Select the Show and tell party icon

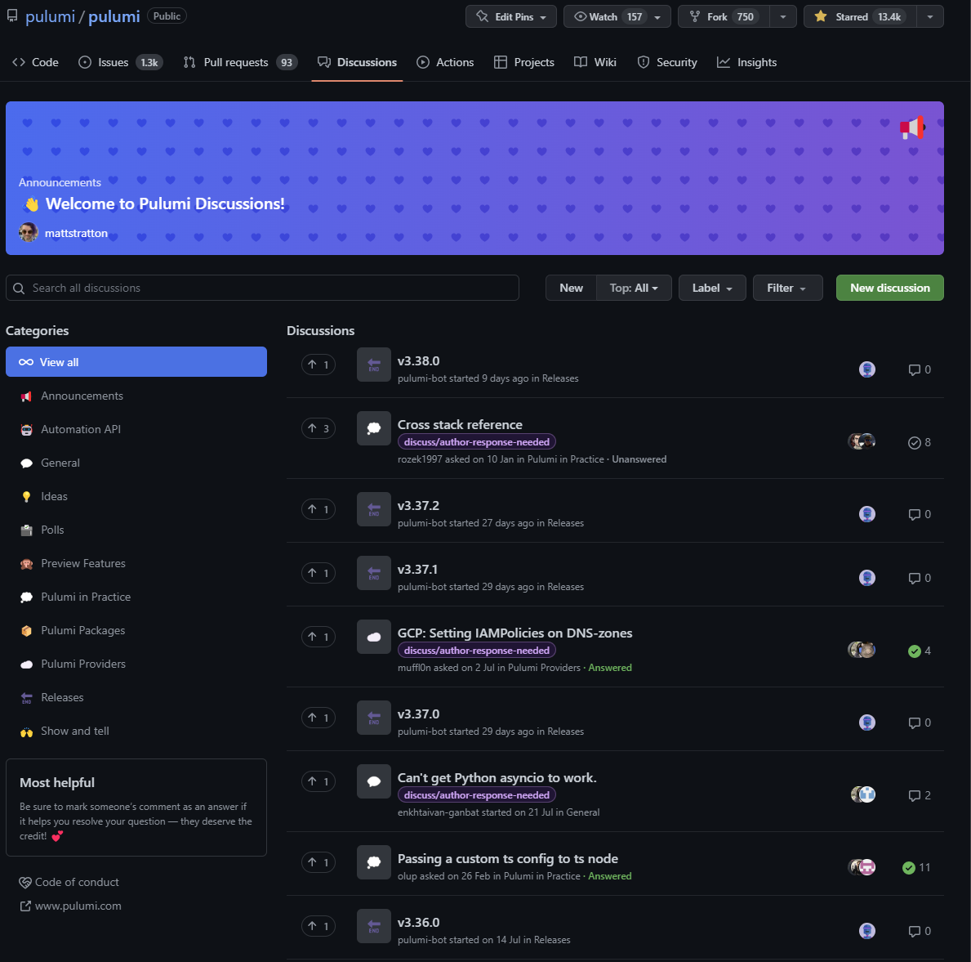[x=26, y=731]
